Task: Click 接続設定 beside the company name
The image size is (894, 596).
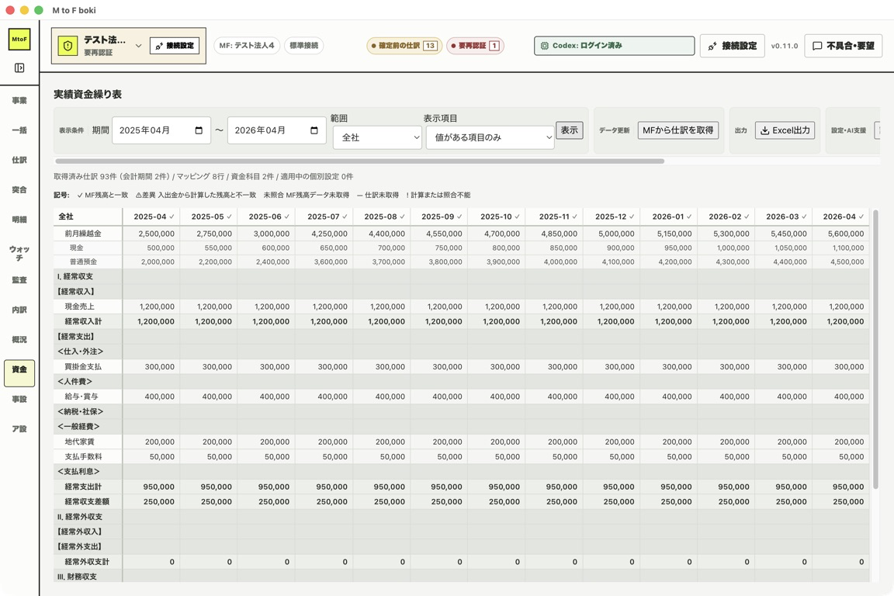Action: click(175, 46)
